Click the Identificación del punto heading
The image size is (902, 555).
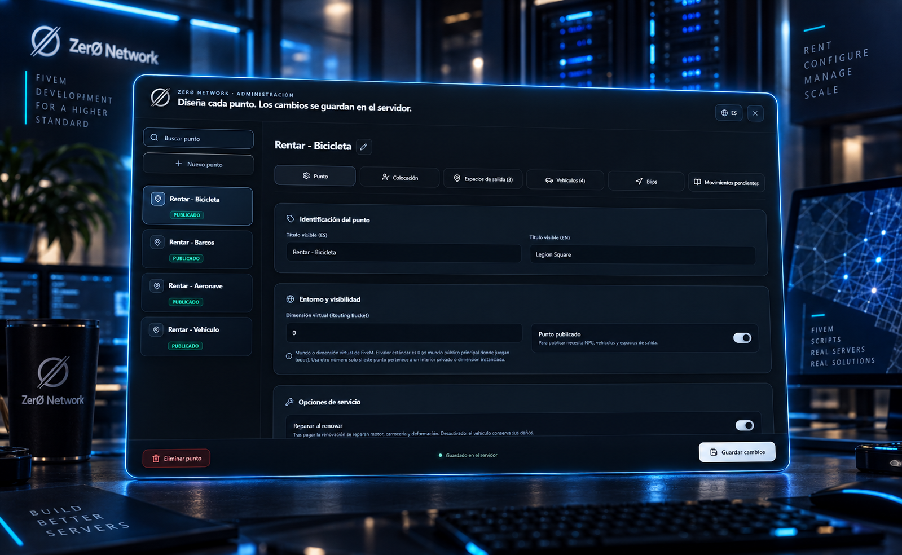[335, 219]
